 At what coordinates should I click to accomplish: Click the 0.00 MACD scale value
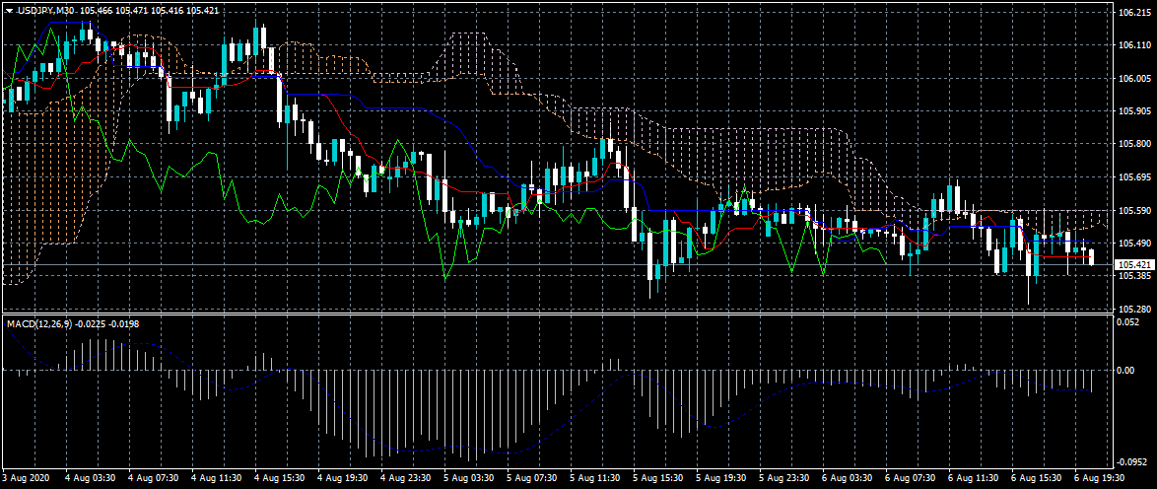(x=1126, y=370)
